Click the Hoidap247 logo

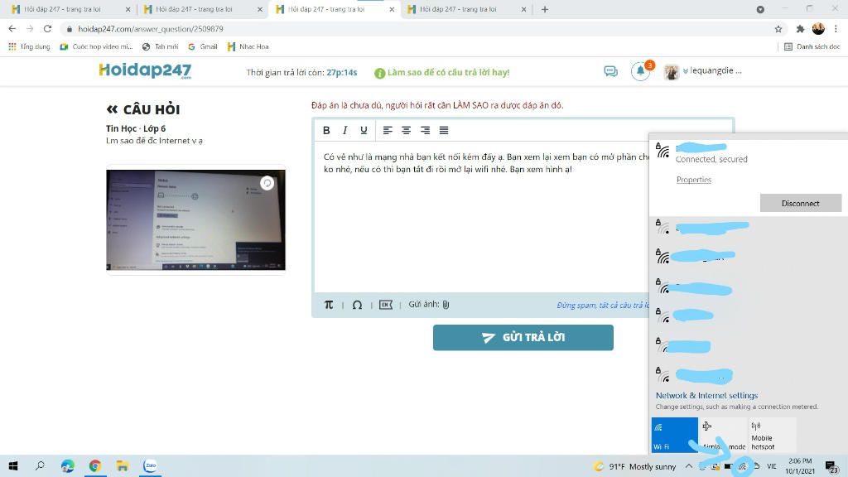[x=145, y=71]
